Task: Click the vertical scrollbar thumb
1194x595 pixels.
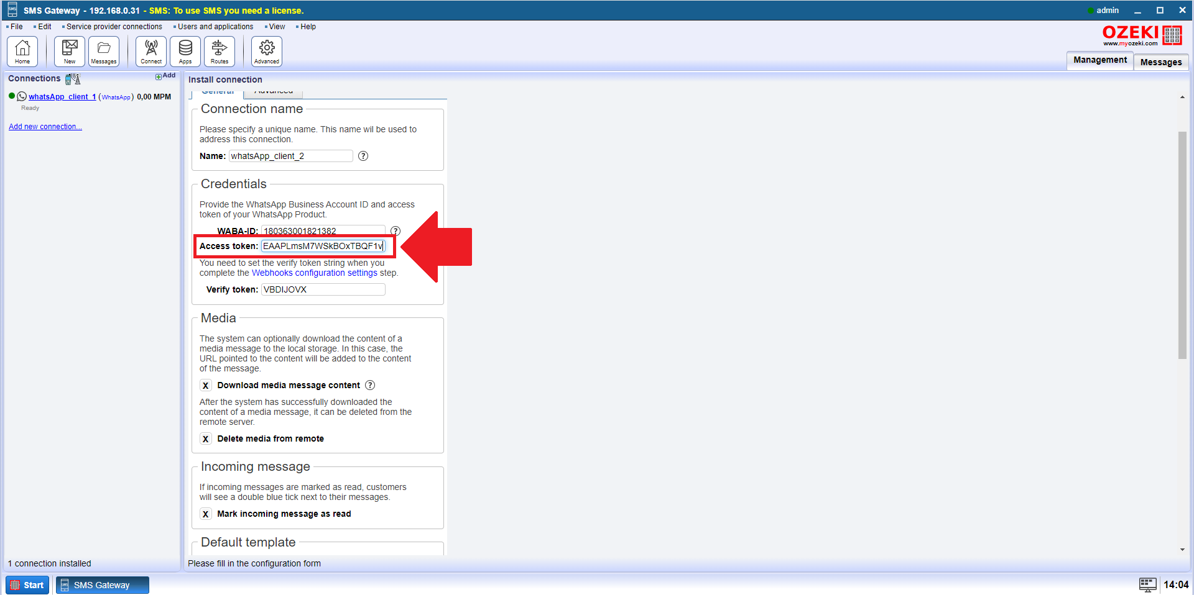Action: [x=1182, y=245]
